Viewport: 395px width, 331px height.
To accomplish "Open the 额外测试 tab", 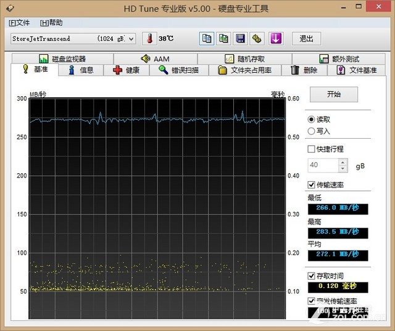I will pyautogui.click(x=339, y=59).
